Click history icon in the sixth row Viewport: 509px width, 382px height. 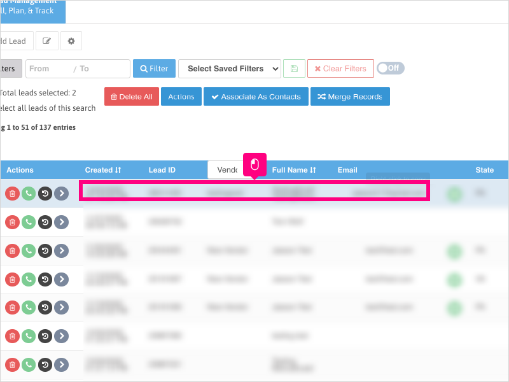pyautogui.click(x=45, y=336)
